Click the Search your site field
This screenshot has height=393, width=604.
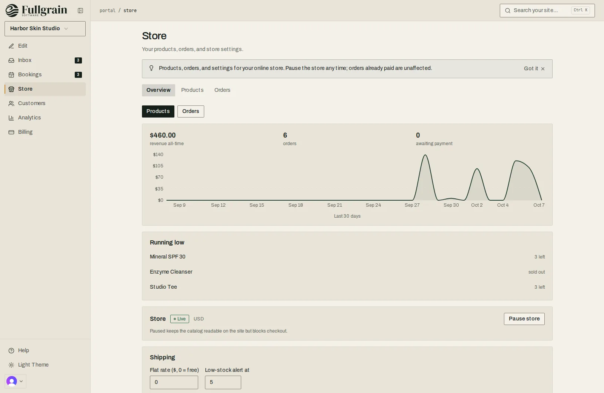(x=547, y=11)
